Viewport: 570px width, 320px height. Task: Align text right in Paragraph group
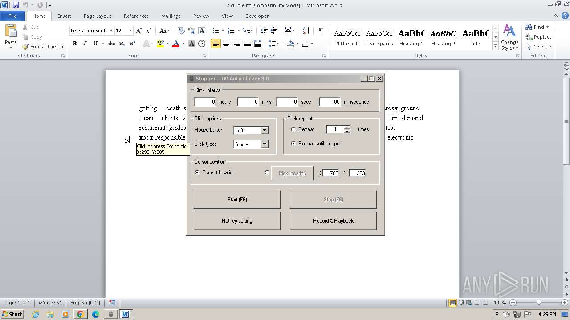(236, 44)
